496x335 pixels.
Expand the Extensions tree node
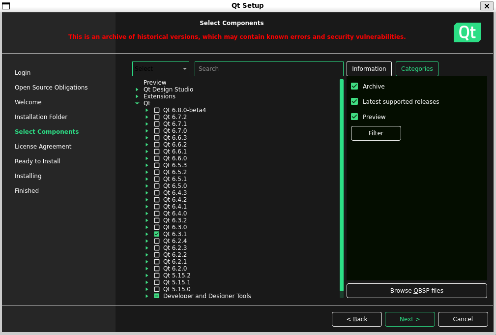coord(137,96)
